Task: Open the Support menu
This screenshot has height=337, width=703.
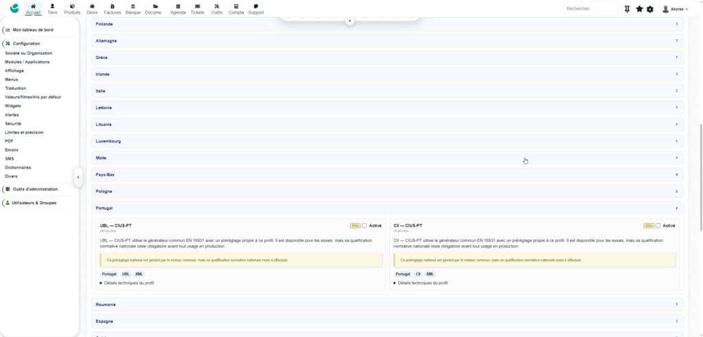Action: tap(256, 9)
